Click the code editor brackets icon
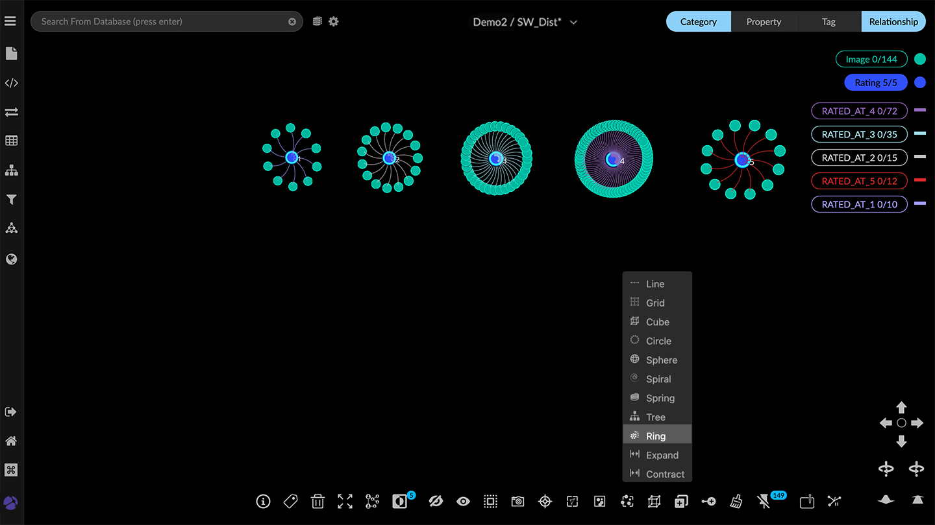 pos(11,83)
